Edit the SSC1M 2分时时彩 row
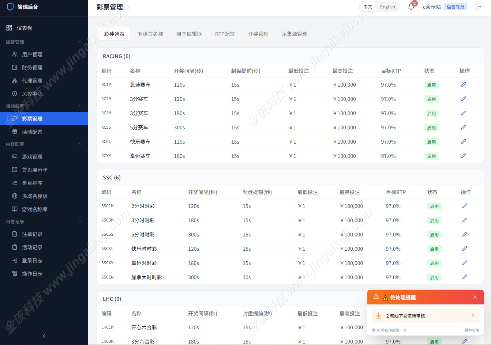This screenshot has width=491, height=345. 465,206
